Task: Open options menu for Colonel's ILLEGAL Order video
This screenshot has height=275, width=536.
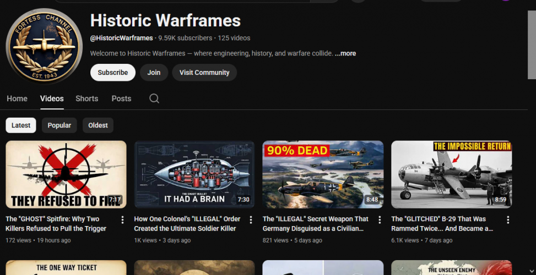Action: pos(251,220)
